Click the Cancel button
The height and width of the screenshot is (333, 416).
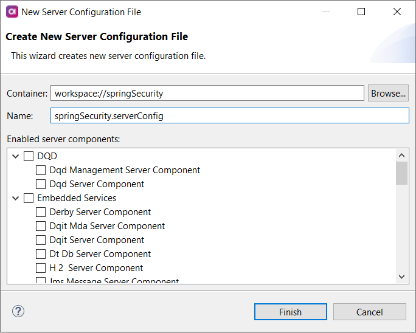point(370,312)
